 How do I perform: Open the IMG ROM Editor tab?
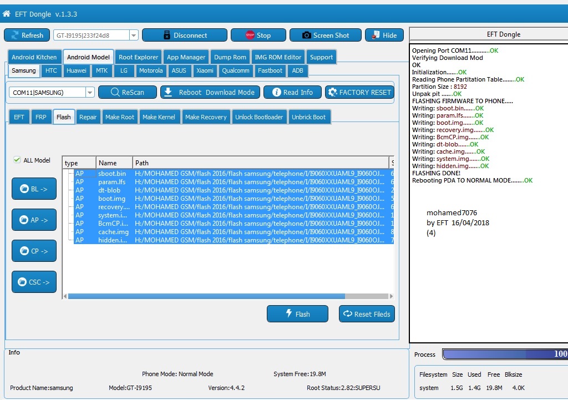pos(278,57)
